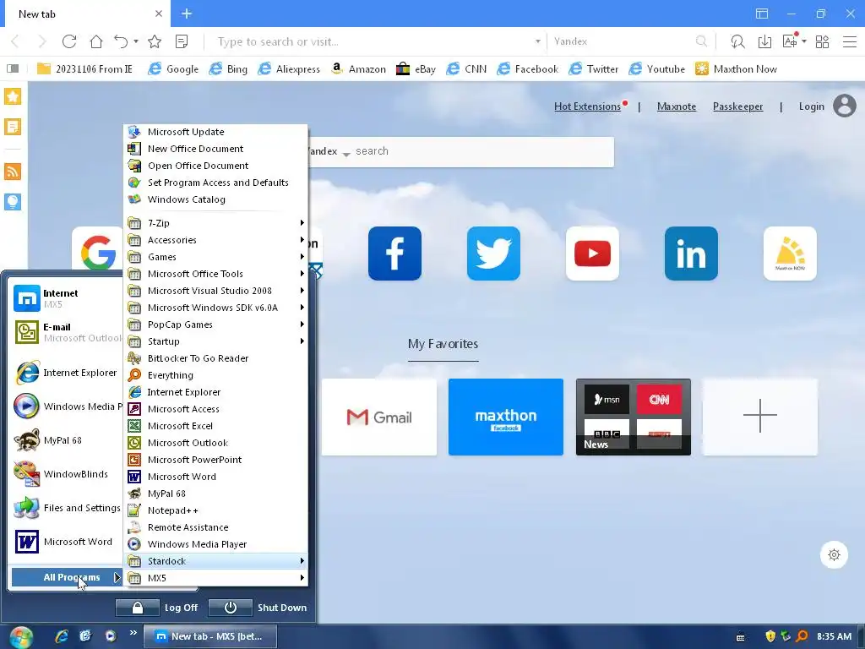Screen dimensions: 865x649
Task: Expand the Accessories program folder
Action: [215, 240]
